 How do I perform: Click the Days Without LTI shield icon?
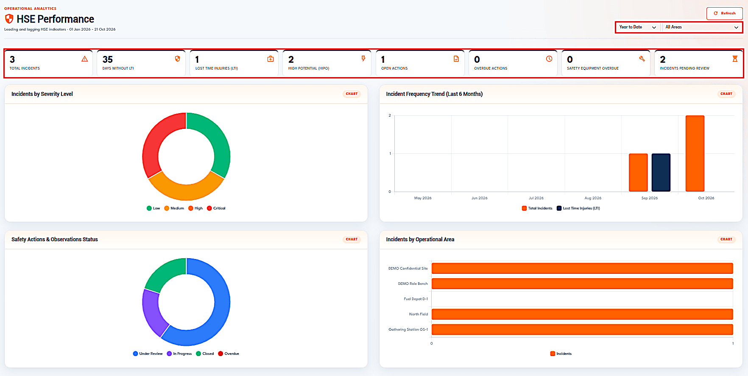pyautogui.click(x=178, y=59)
